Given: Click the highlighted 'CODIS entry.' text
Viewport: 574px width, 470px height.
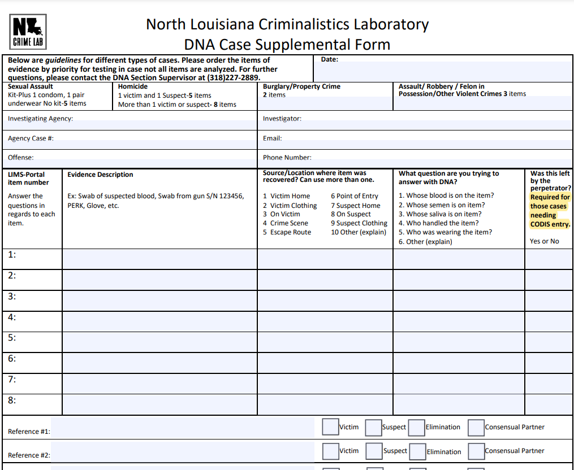Looking at the screenshot, I should [550, 224].
